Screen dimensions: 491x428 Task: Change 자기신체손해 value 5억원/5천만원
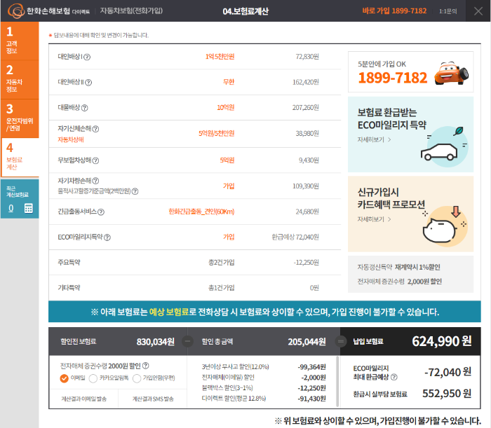(x=216, y=134)
